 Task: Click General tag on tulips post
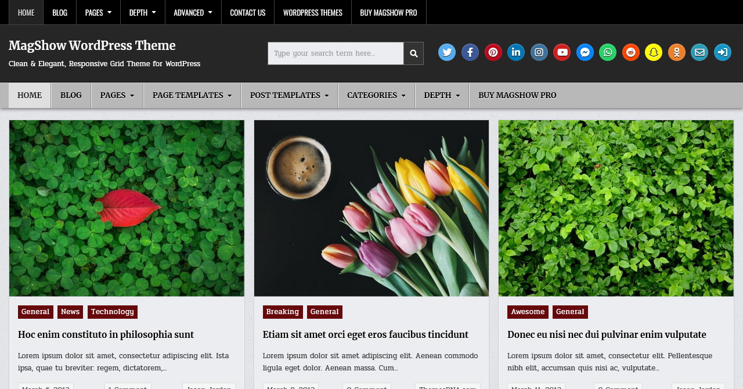tap(324, 312)
